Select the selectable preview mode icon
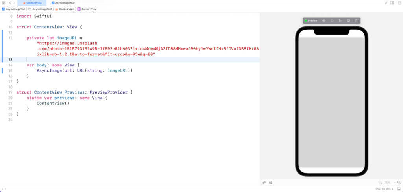This screenshot has width=403, height=192. 332,20
